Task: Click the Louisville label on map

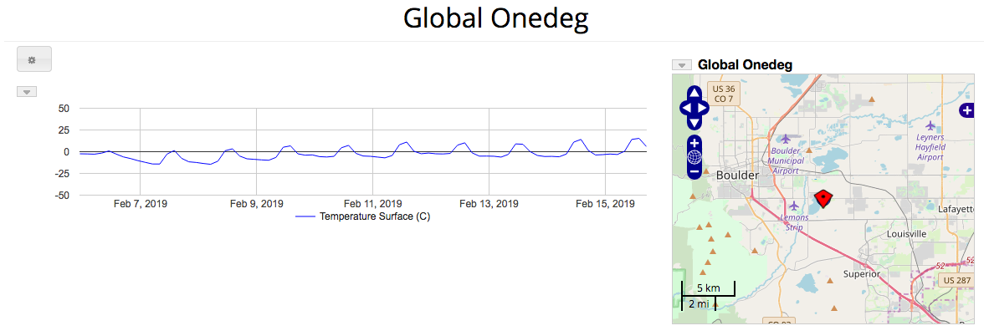Action: pos(907,234)
